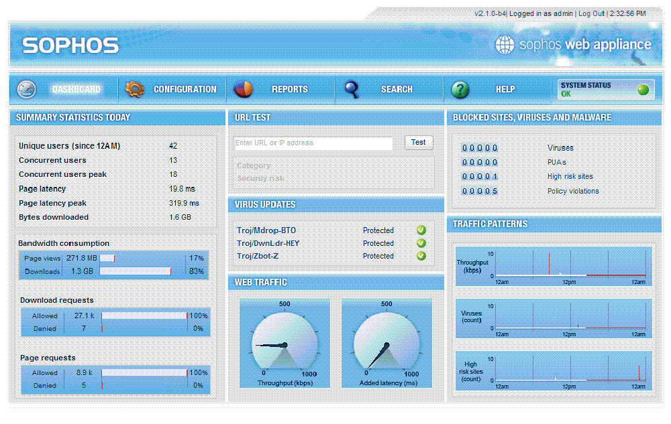Click the Download requests Allowed bar
The width and height of the screenshot is (671, 424).
pyautogui.click(x=144, y=315)
